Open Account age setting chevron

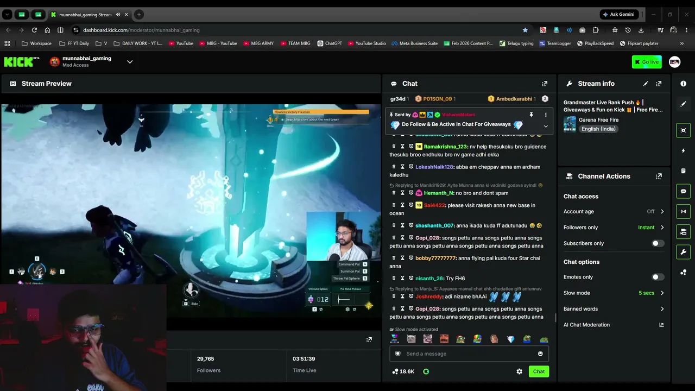point(662,212)
